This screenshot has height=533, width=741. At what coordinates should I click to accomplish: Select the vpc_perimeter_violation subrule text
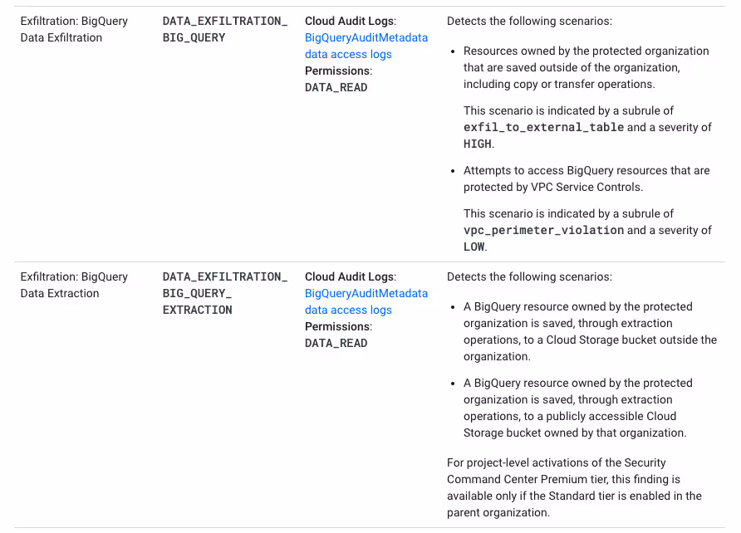545,230
